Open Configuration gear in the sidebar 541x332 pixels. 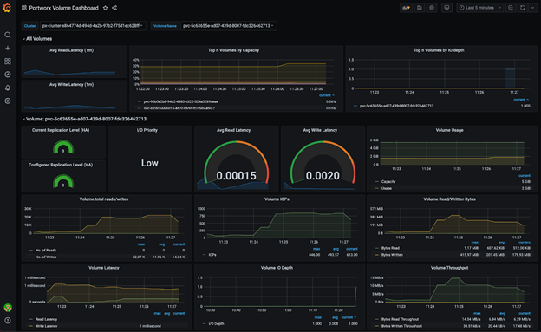[x=8, y=101]
